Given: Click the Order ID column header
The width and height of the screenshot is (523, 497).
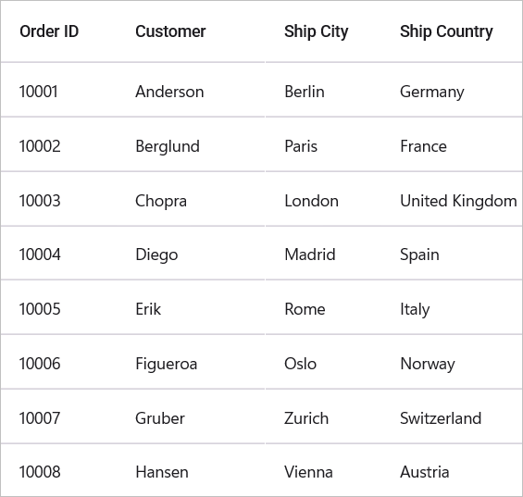Looking at the screenshot, I should pyautogui.click(x=49, y=31).
